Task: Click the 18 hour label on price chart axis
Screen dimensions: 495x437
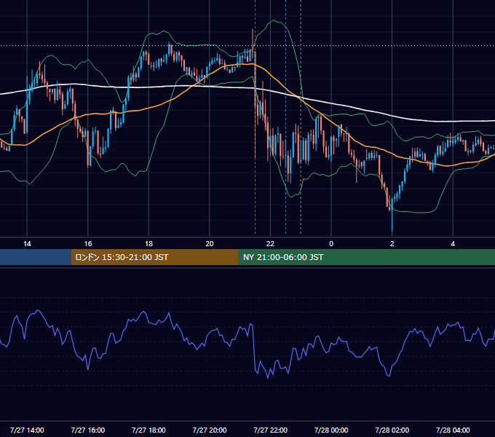Action: pos(148,244)
